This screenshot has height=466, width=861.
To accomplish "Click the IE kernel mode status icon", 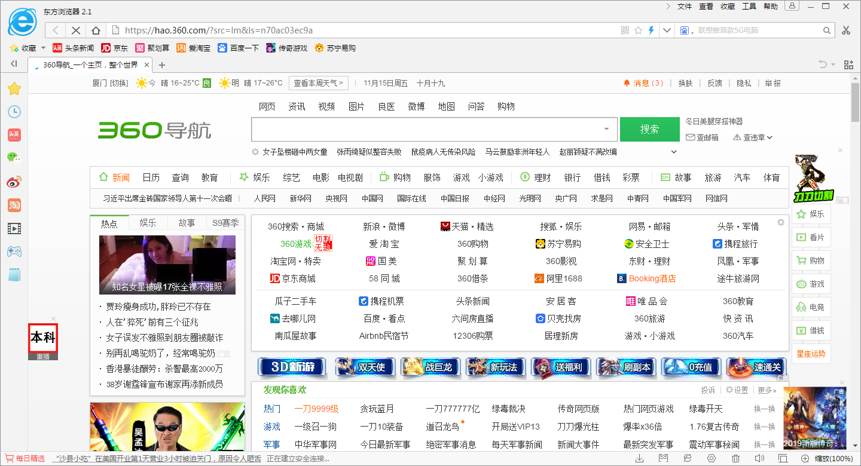I will (x=688, y=458).
